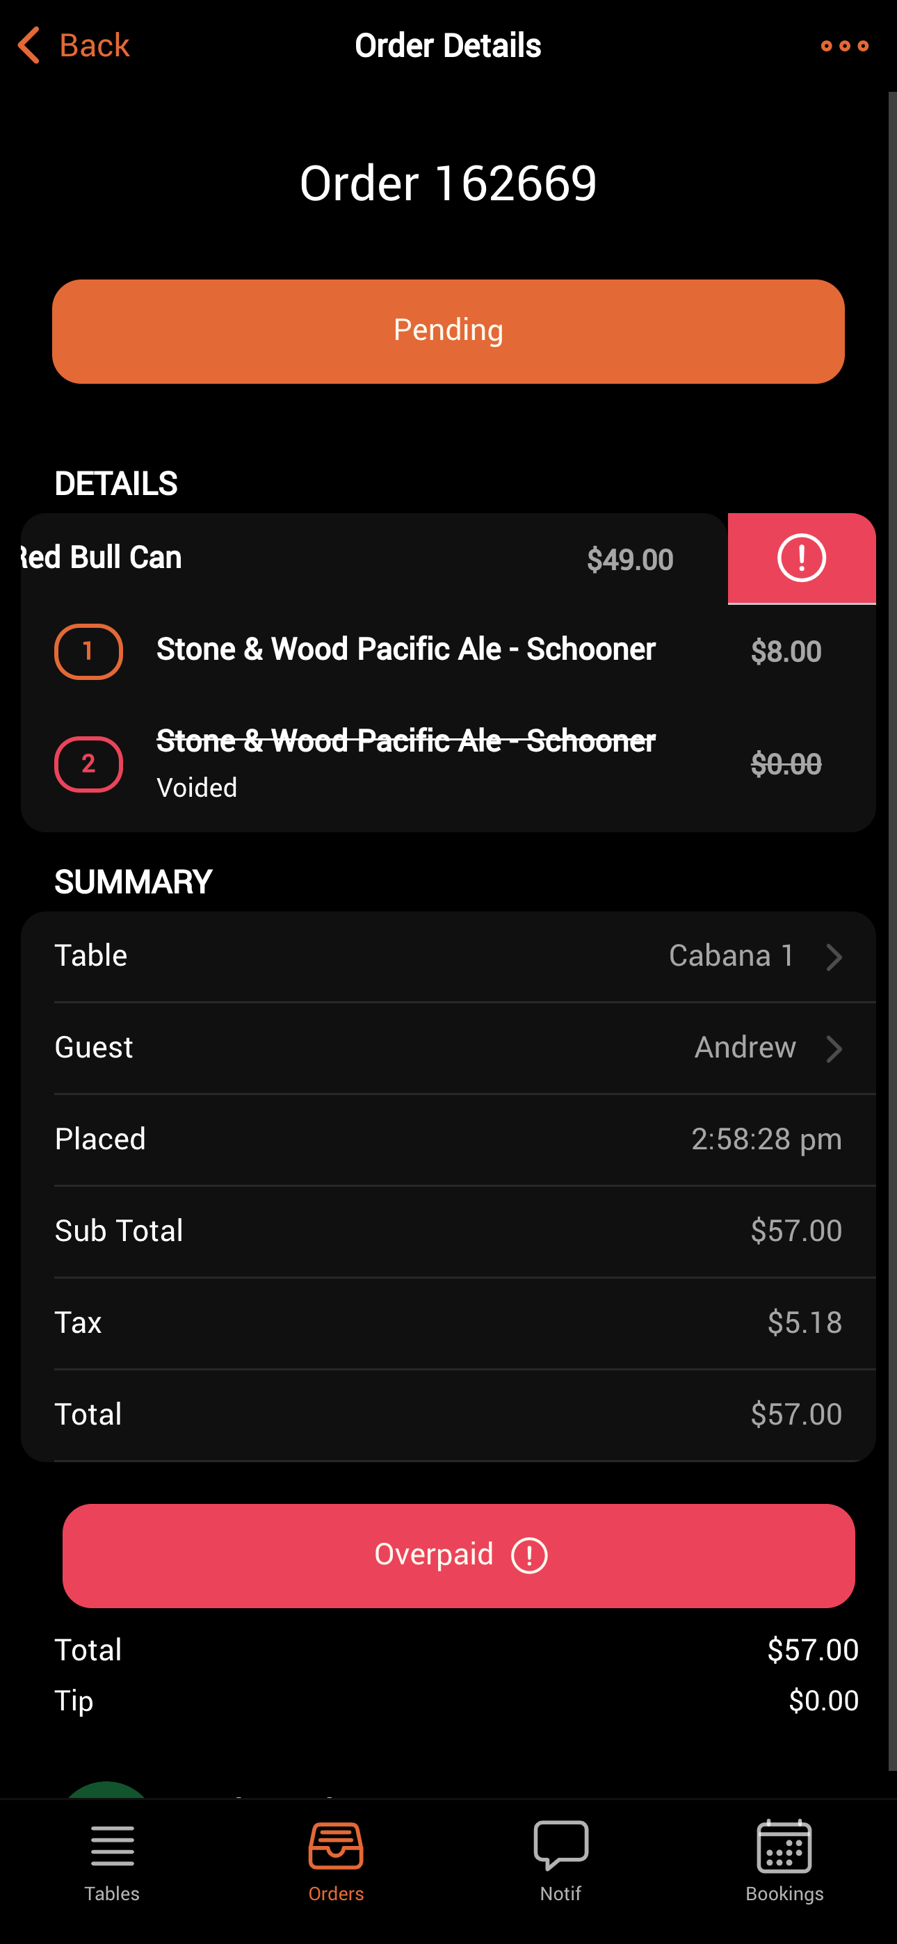Tap the red alert icon beside Red Bull Can

[x=801, y=558]
